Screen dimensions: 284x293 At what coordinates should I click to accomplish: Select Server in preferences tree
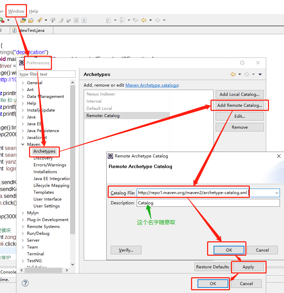click(x=33, y=240)
